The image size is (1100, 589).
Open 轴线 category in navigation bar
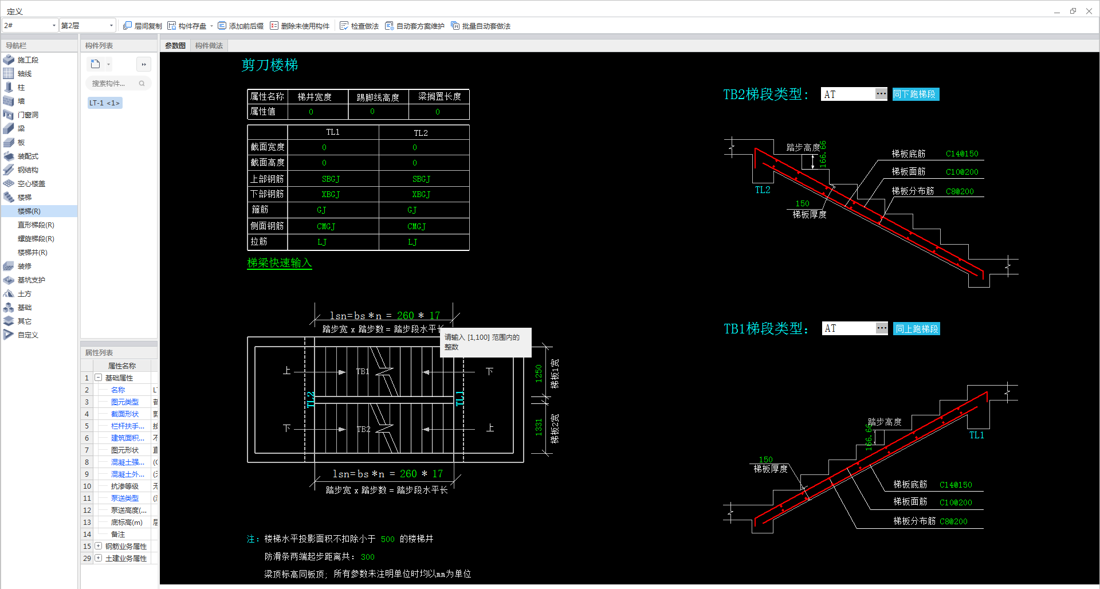pyautogui.click(x=25, y=73)
